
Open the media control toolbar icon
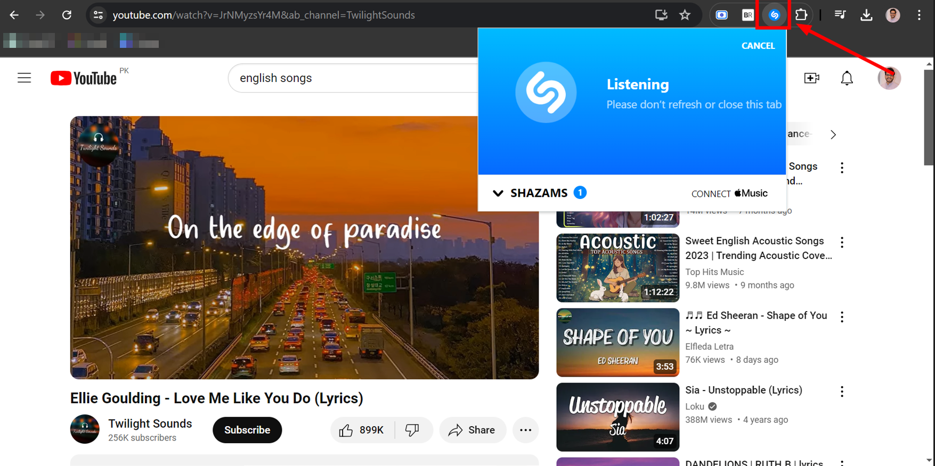tap(840, 15)
